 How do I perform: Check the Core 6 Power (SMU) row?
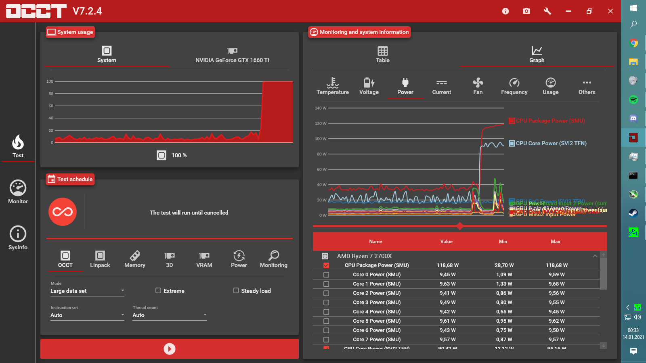click(x=326, y=330)
